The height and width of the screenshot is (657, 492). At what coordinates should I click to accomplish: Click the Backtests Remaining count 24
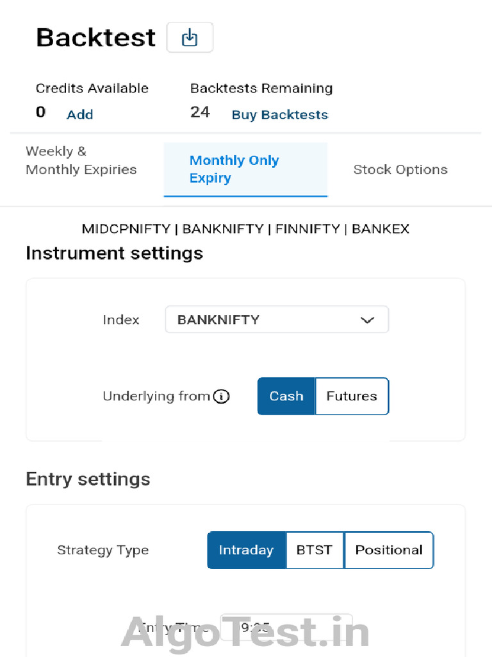click(x=200, y=112)
